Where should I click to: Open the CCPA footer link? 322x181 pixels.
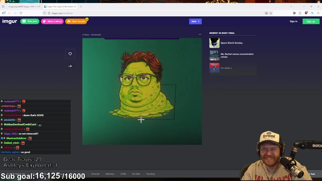click(x=123, y=174)
